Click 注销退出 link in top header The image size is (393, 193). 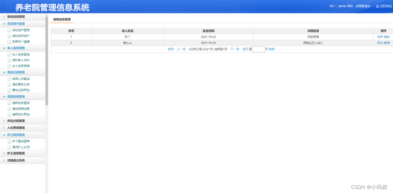point(385,6)
